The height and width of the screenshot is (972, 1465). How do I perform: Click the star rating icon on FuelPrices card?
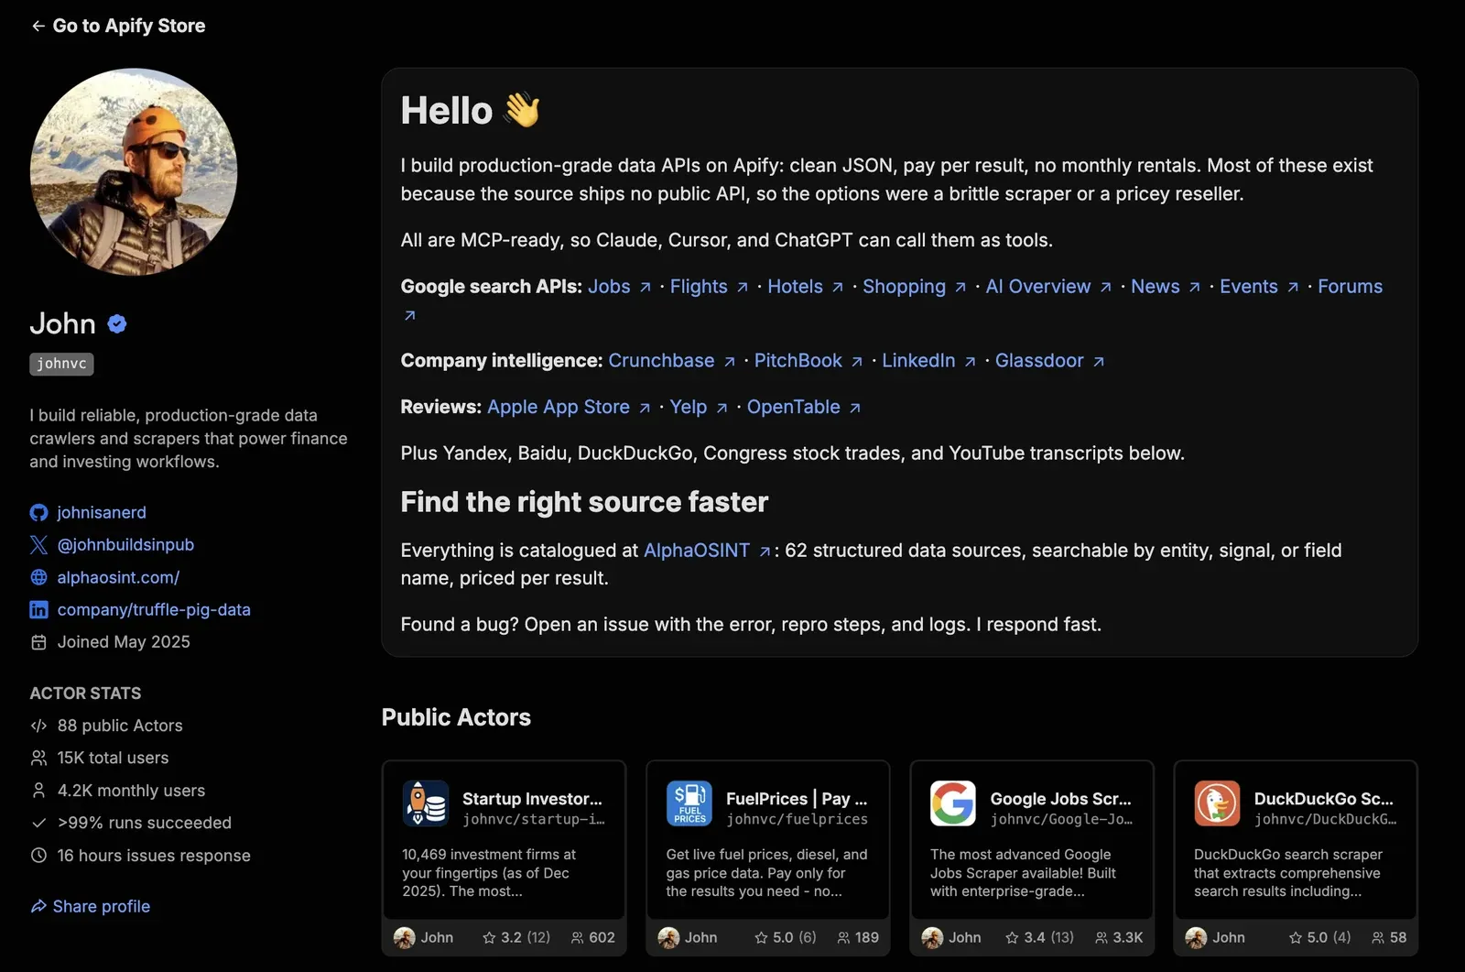pos(761,937)
